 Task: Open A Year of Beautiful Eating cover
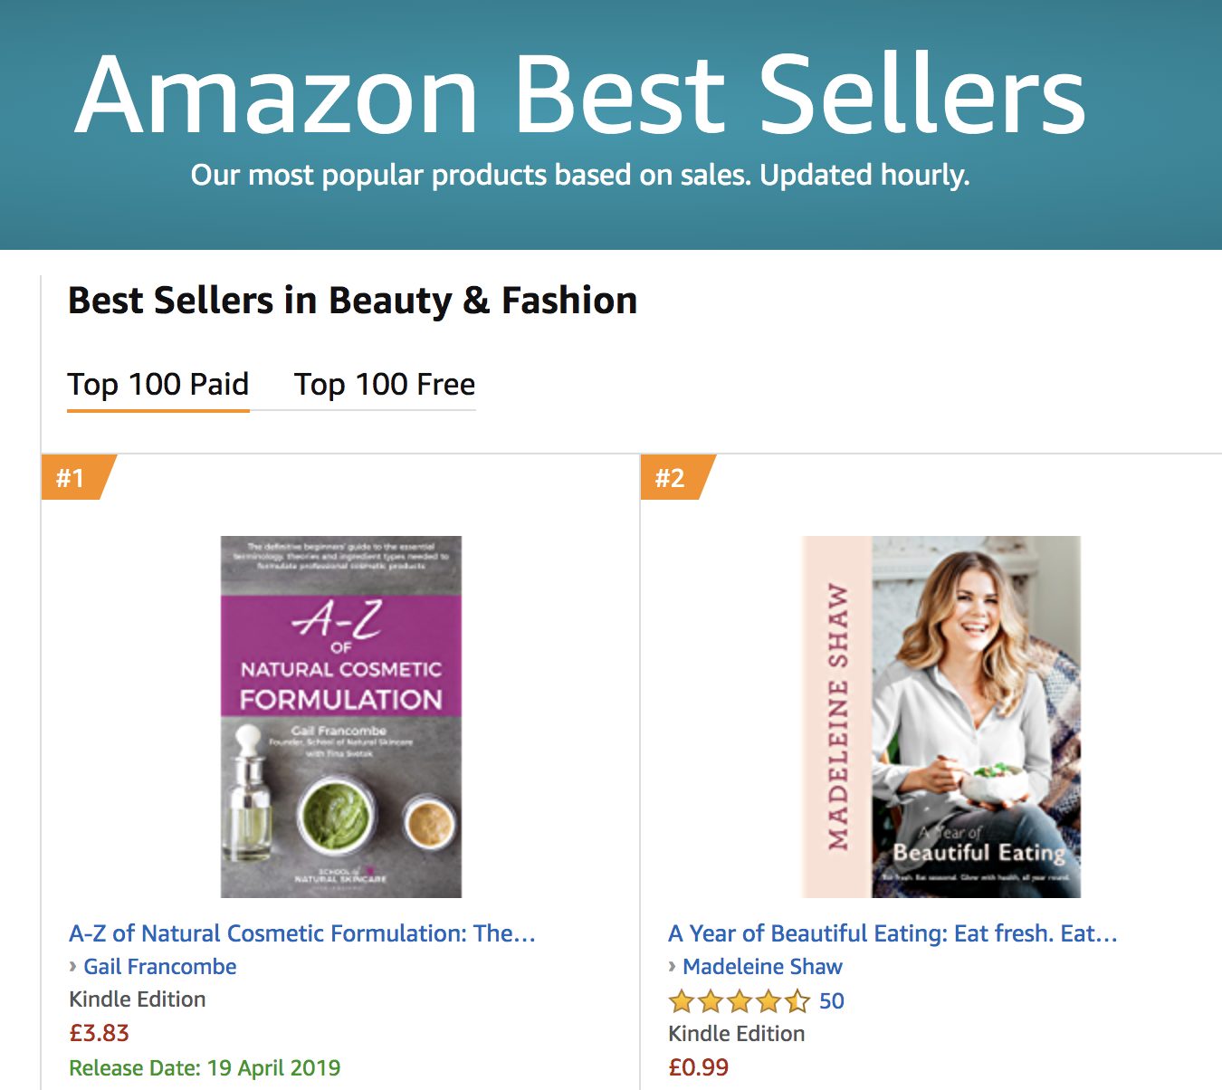(940, 716)
